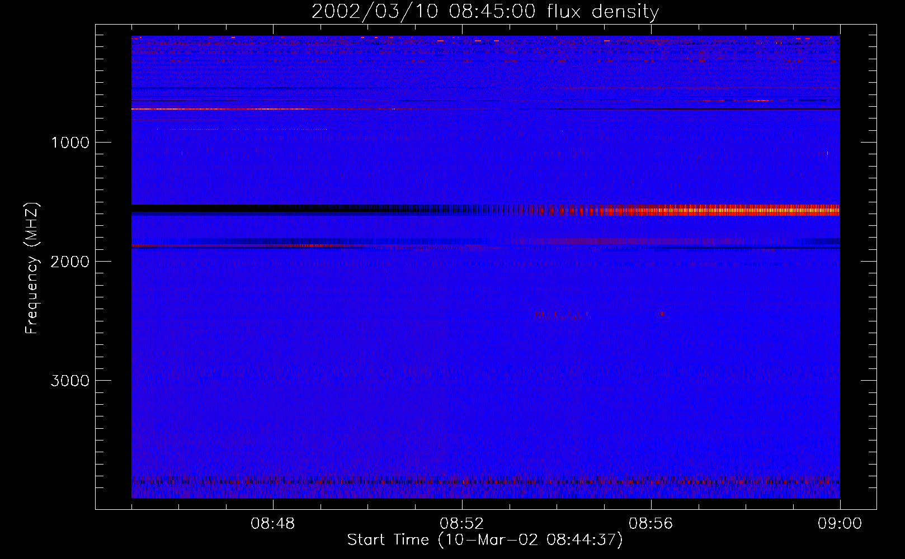Viewport: 905px width, 559px height.
Task: Click the 08:48 time tick label
Action: point(273,524)
